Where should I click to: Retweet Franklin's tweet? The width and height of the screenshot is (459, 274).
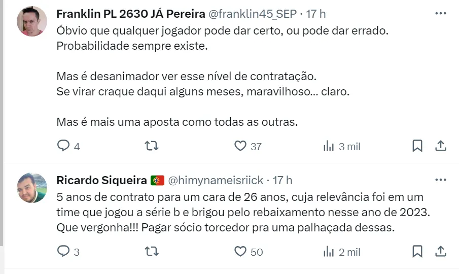pyautogui.click(x=152, y=146)
